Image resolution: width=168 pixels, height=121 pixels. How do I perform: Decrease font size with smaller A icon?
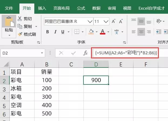coord(121,21)
